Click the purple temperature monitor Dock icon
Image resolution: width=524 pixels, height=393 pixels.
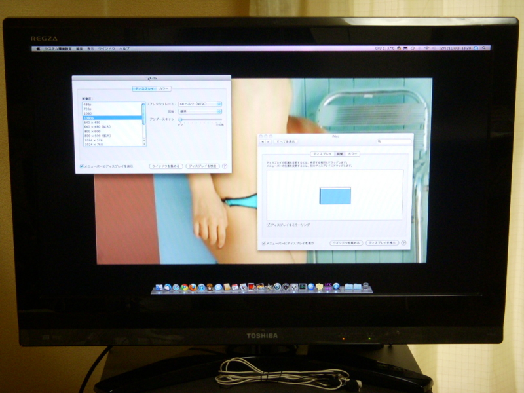point(328,287)
